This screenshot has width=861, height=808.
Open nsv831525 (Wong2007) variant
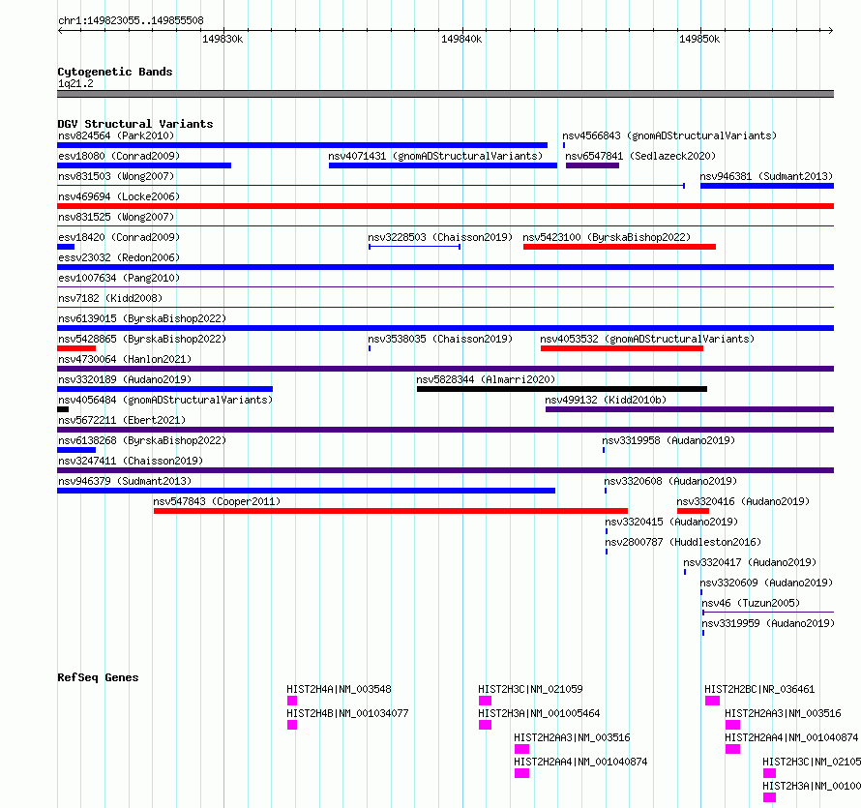(x=116, y=217)
